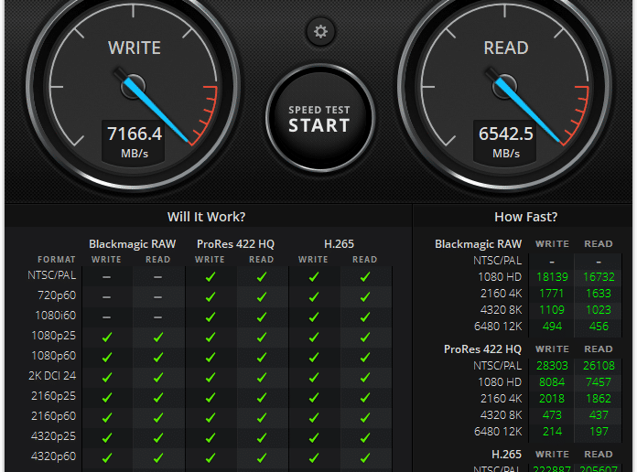Click 4320p25 checkmark under ProRes write
The width and height of the screenshot is (637, 472).
click(x=210, y=438)
